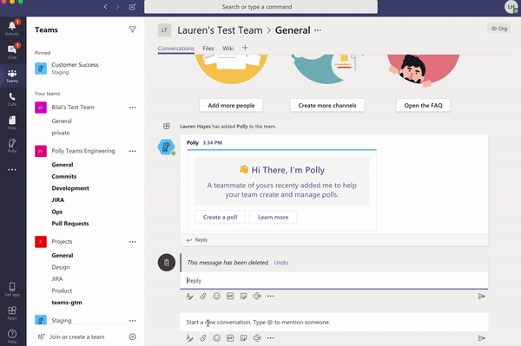Click Add more people button

point(231,106)
